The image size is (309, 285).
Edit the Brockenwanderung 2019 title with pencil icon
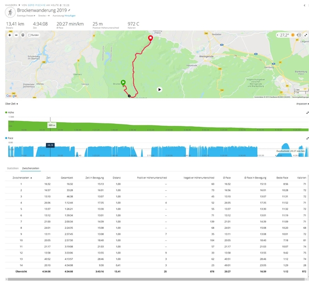point(69,10)
